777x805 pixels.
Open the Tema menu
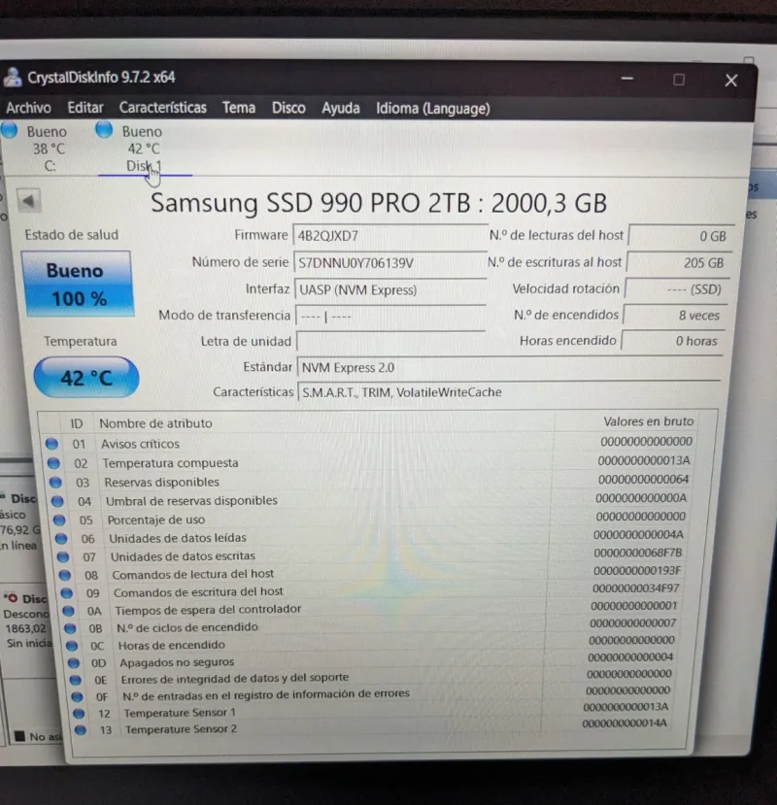click(239, 108)
